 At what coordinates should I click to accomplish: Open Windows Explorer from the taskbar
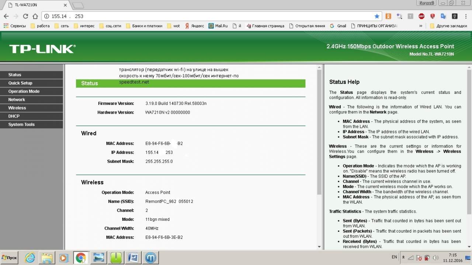47,258
